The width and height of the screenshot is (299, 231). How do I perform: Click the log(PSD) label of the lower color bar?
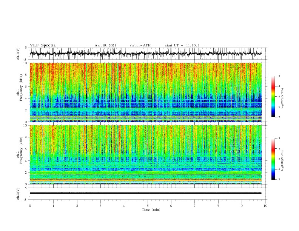pos(282,161)
